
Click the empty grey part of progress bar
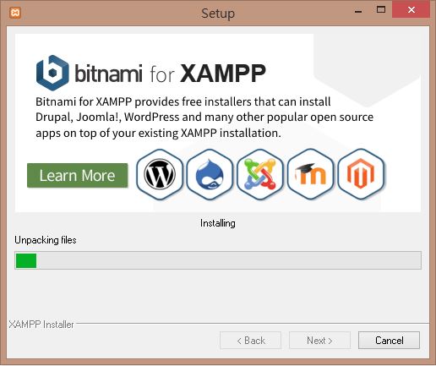tap(228, 260)
